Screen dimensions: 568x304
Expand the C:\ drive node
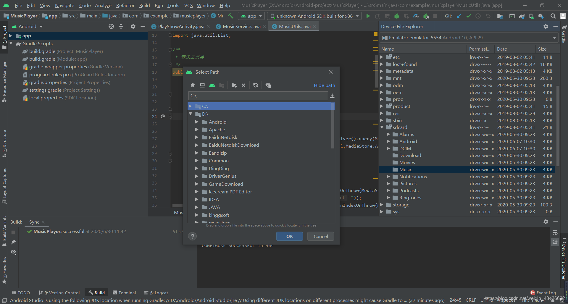[x=190, y=106]
